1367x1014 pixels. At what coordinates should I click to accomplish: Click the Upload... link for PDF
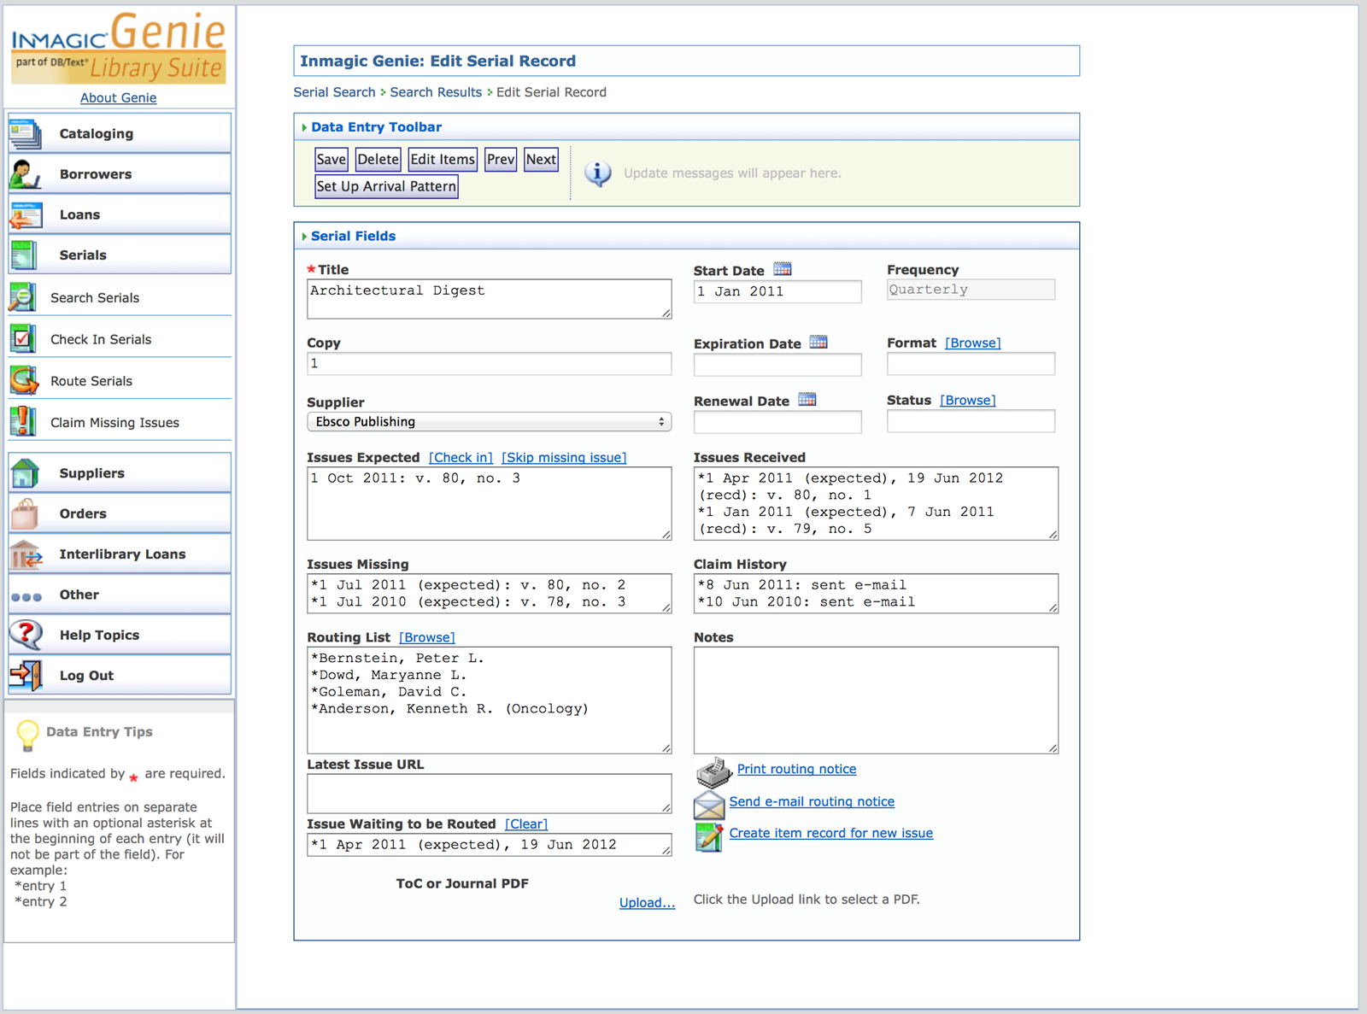click(647, 903)
